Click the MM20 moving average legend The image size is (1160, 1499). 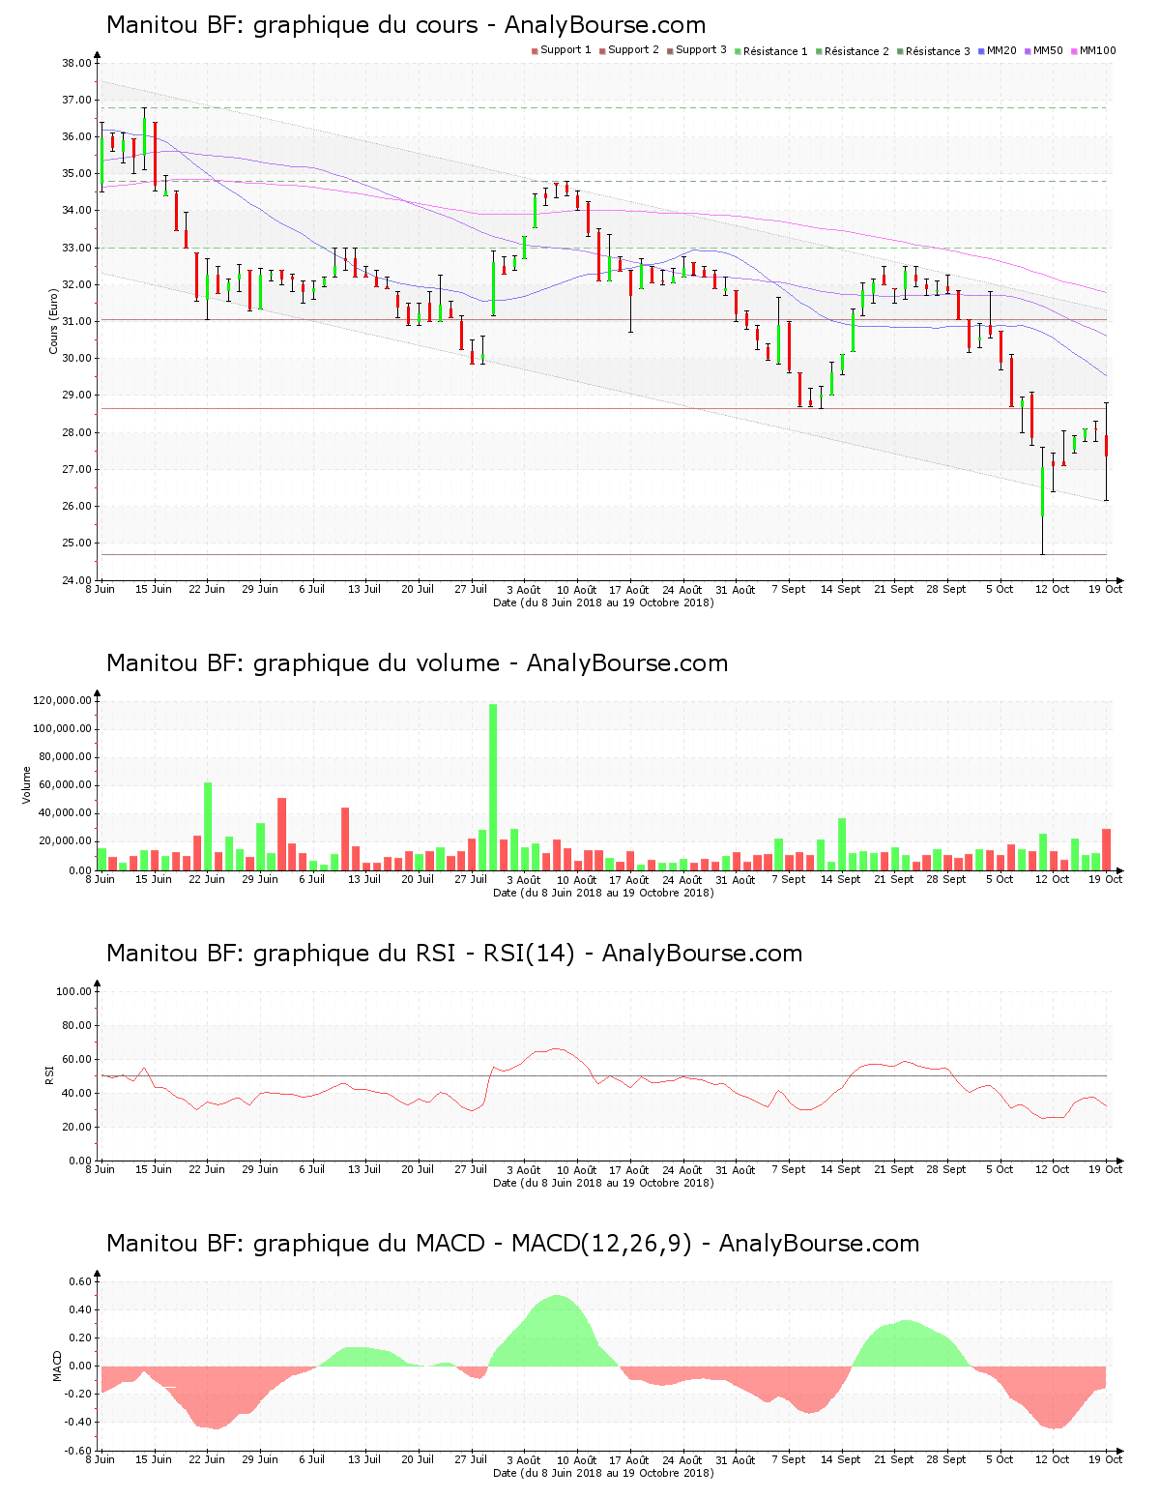(x=998, y=50)
